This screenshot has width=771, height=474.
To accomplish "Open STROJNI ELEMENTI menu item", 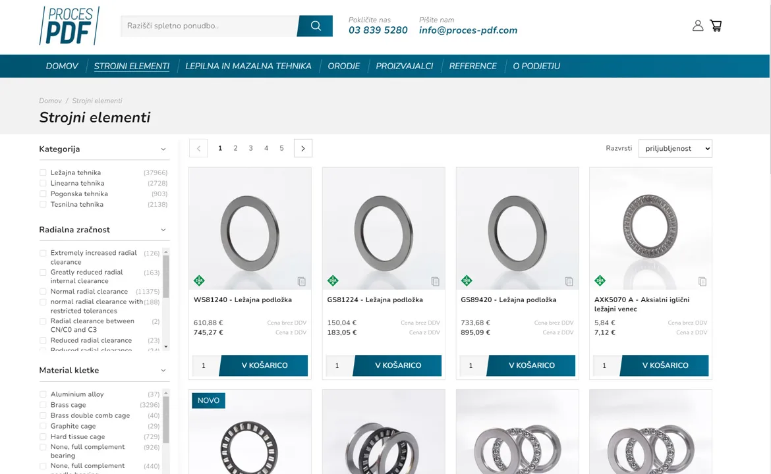I will (132, 66).
